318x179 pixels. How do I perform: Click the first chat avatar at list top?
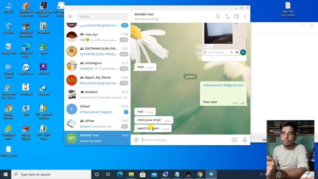tap(72, 25)
